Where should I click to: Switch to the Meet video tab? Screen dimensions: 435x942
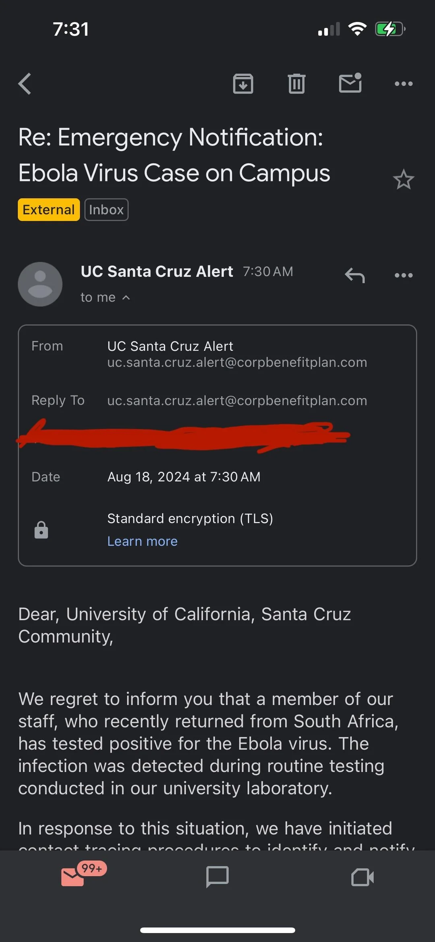pos(362,877)
